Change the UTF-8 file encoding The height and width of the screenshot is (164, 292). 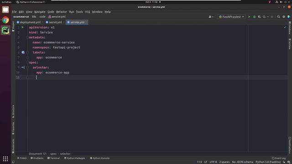pos(213,162)
